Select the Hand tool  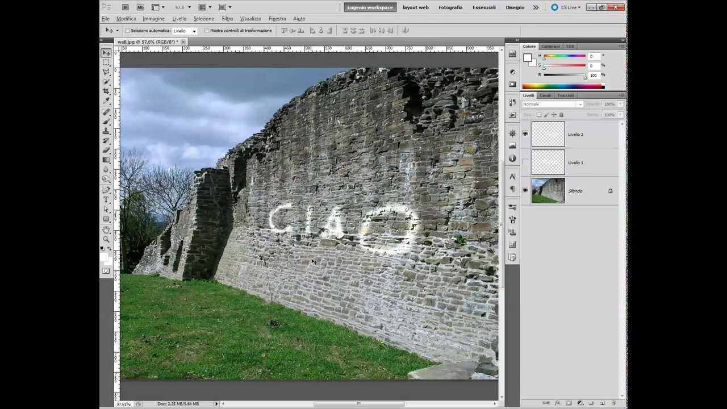coord(106,229)
